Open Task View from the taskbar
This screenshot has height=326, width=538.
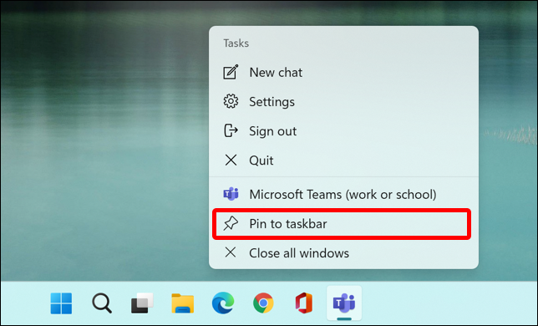pyautogui.click(x=142, y=303)
